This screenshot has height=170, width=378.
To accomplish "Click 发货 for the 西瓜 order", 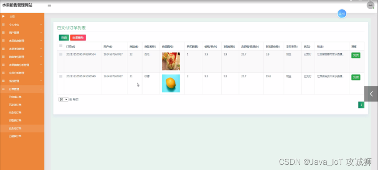I will pyautogui.click(x=356, y=55).
